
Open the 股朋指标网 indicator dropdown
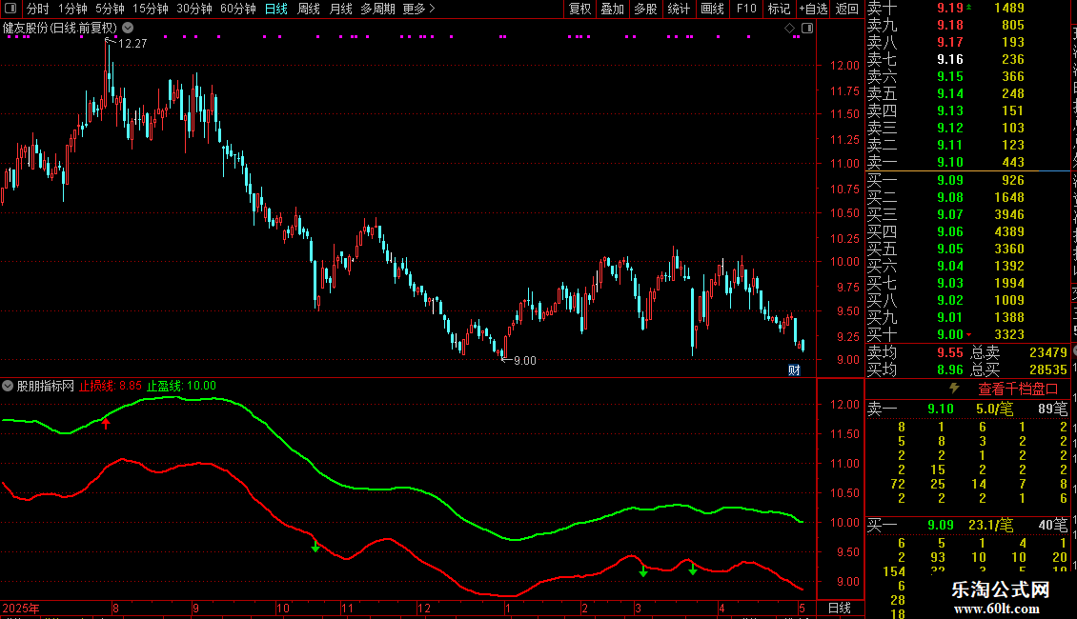[8, 386]
